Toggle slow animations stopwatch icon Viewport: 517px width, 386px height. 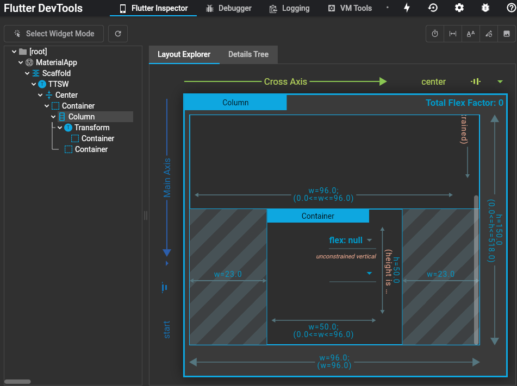(435, 34)
